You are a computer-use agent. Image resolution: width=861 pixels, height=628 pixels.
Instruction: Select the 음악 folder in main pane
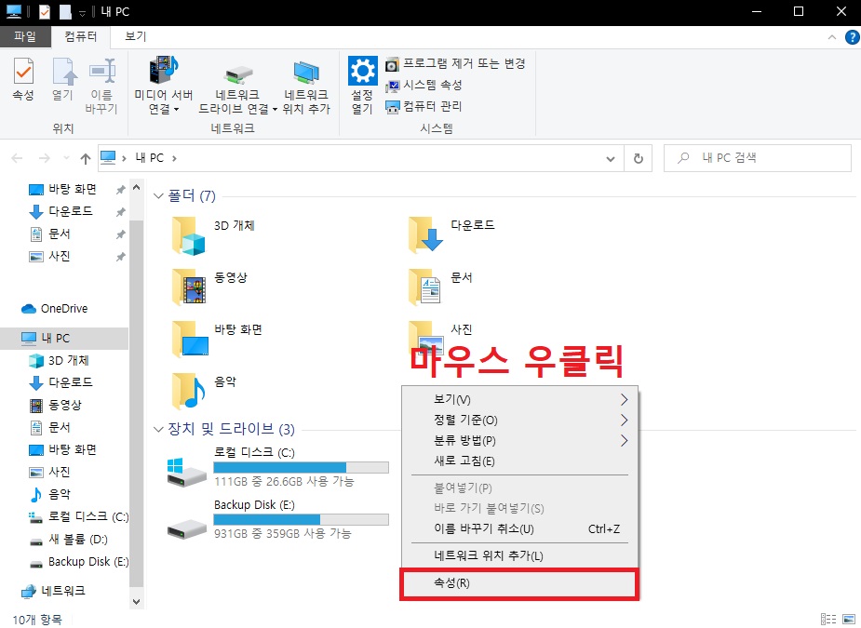[x=204, y=392]
